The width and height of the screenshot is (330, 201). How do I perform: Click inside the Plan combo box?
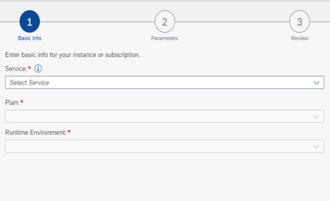(165, 116)
